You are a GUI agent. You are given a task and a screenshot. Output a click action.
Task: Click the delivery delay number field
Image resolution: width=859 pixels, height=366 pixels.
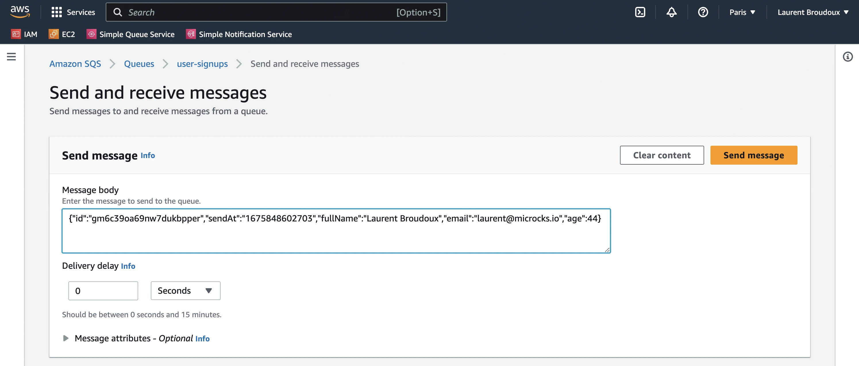click(103, 291)
